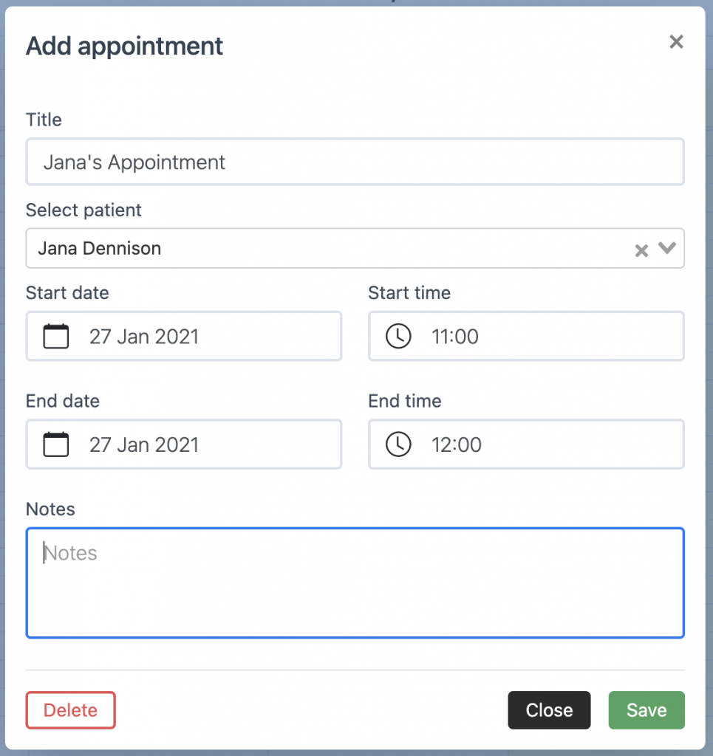The width and height of the screenshot is (713, 756).
Task: Click the black Close button
Action: click(549, 710)
